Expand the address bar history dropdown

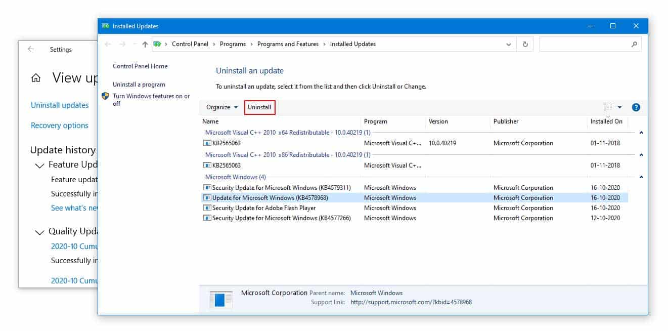[x=509, y=45]
